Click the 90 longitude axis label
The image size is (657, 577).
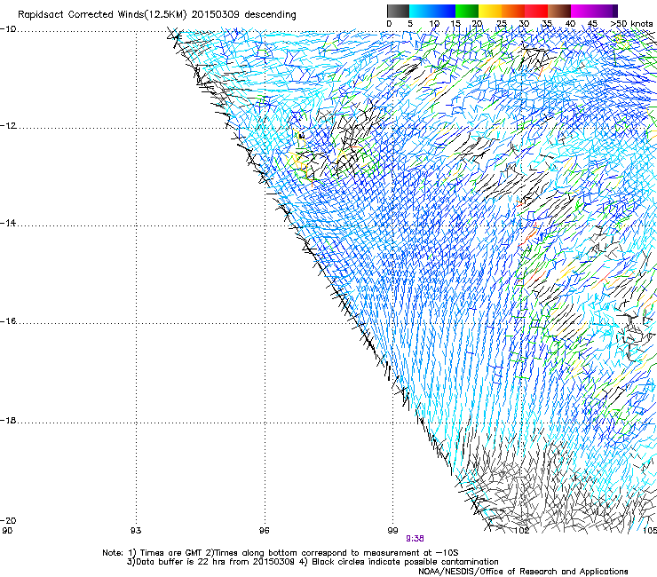tap(7, 531)
